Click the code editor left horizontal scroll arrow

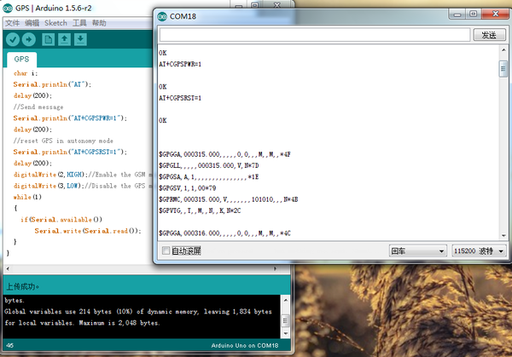(8, 268)
